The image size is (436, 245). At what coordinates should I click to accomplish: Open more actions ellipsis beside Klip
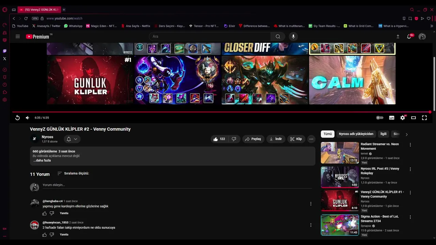click(311, 139)
